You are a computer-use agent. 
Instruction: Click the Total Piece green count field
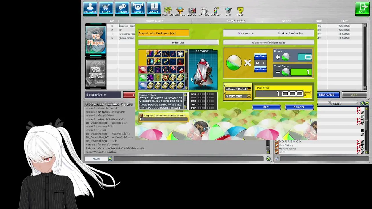(301, 72)
